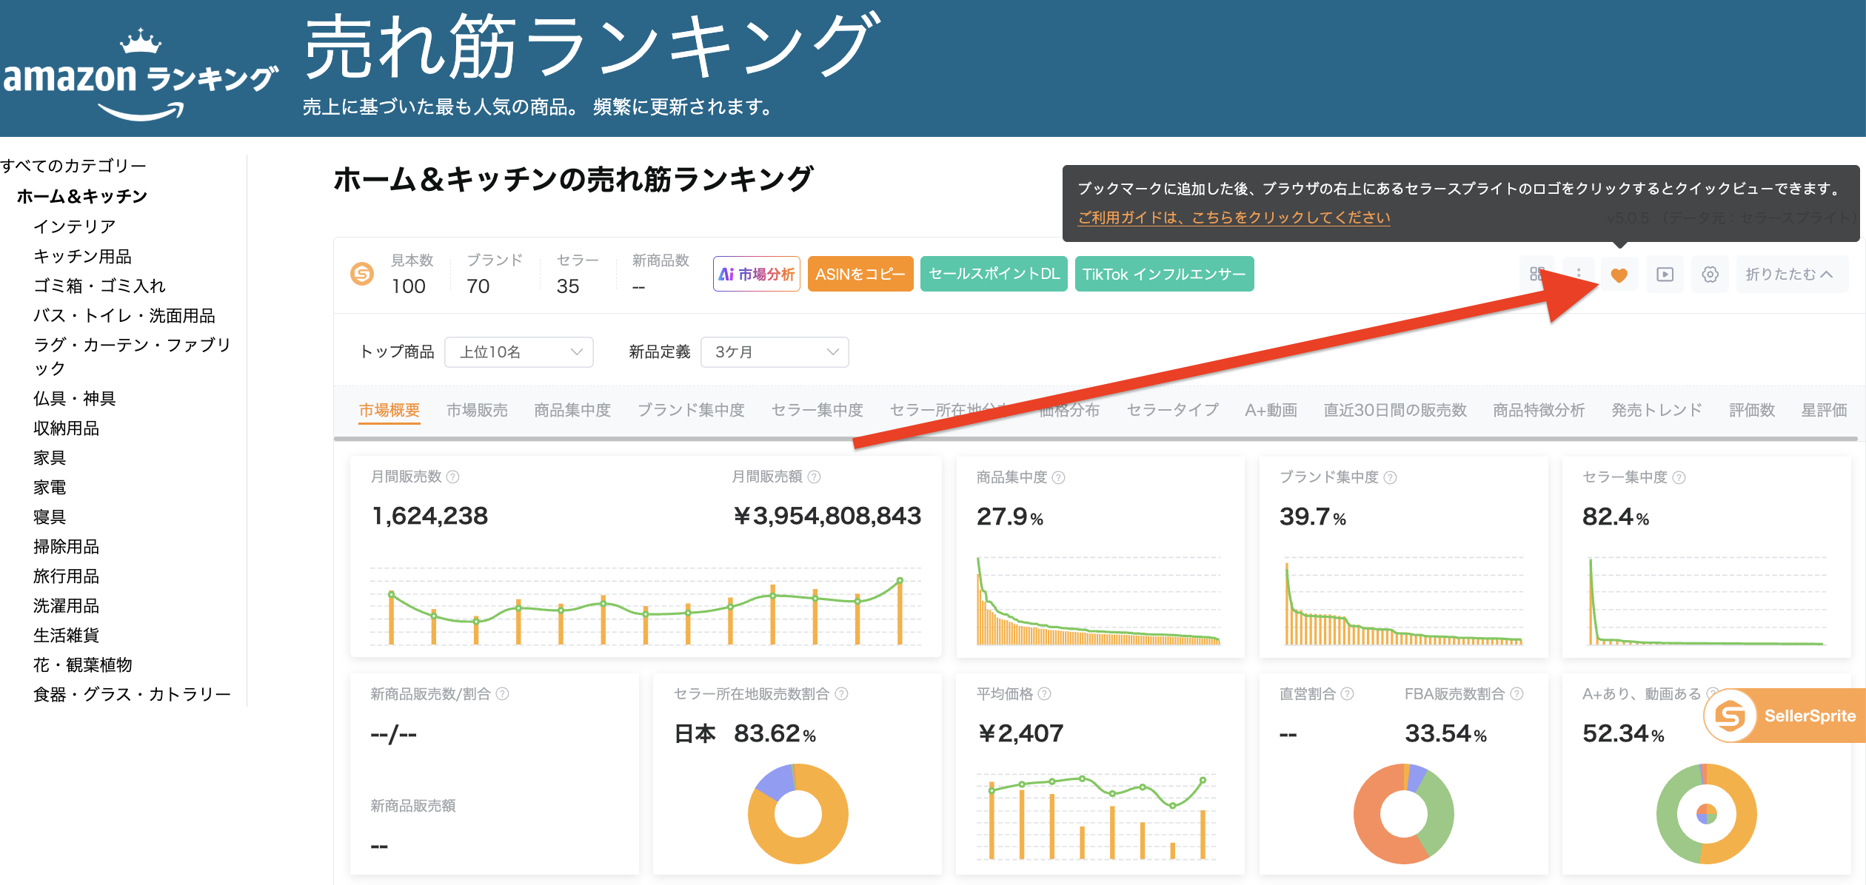Image resolution: width=1866 pixels, height=885 pixels.
Task: Open the 新品定義 3ケ月 dropdown
Action: 775,352
